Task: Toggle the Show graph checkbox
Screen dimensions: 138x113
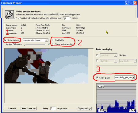Action: [x=97, y=78]
